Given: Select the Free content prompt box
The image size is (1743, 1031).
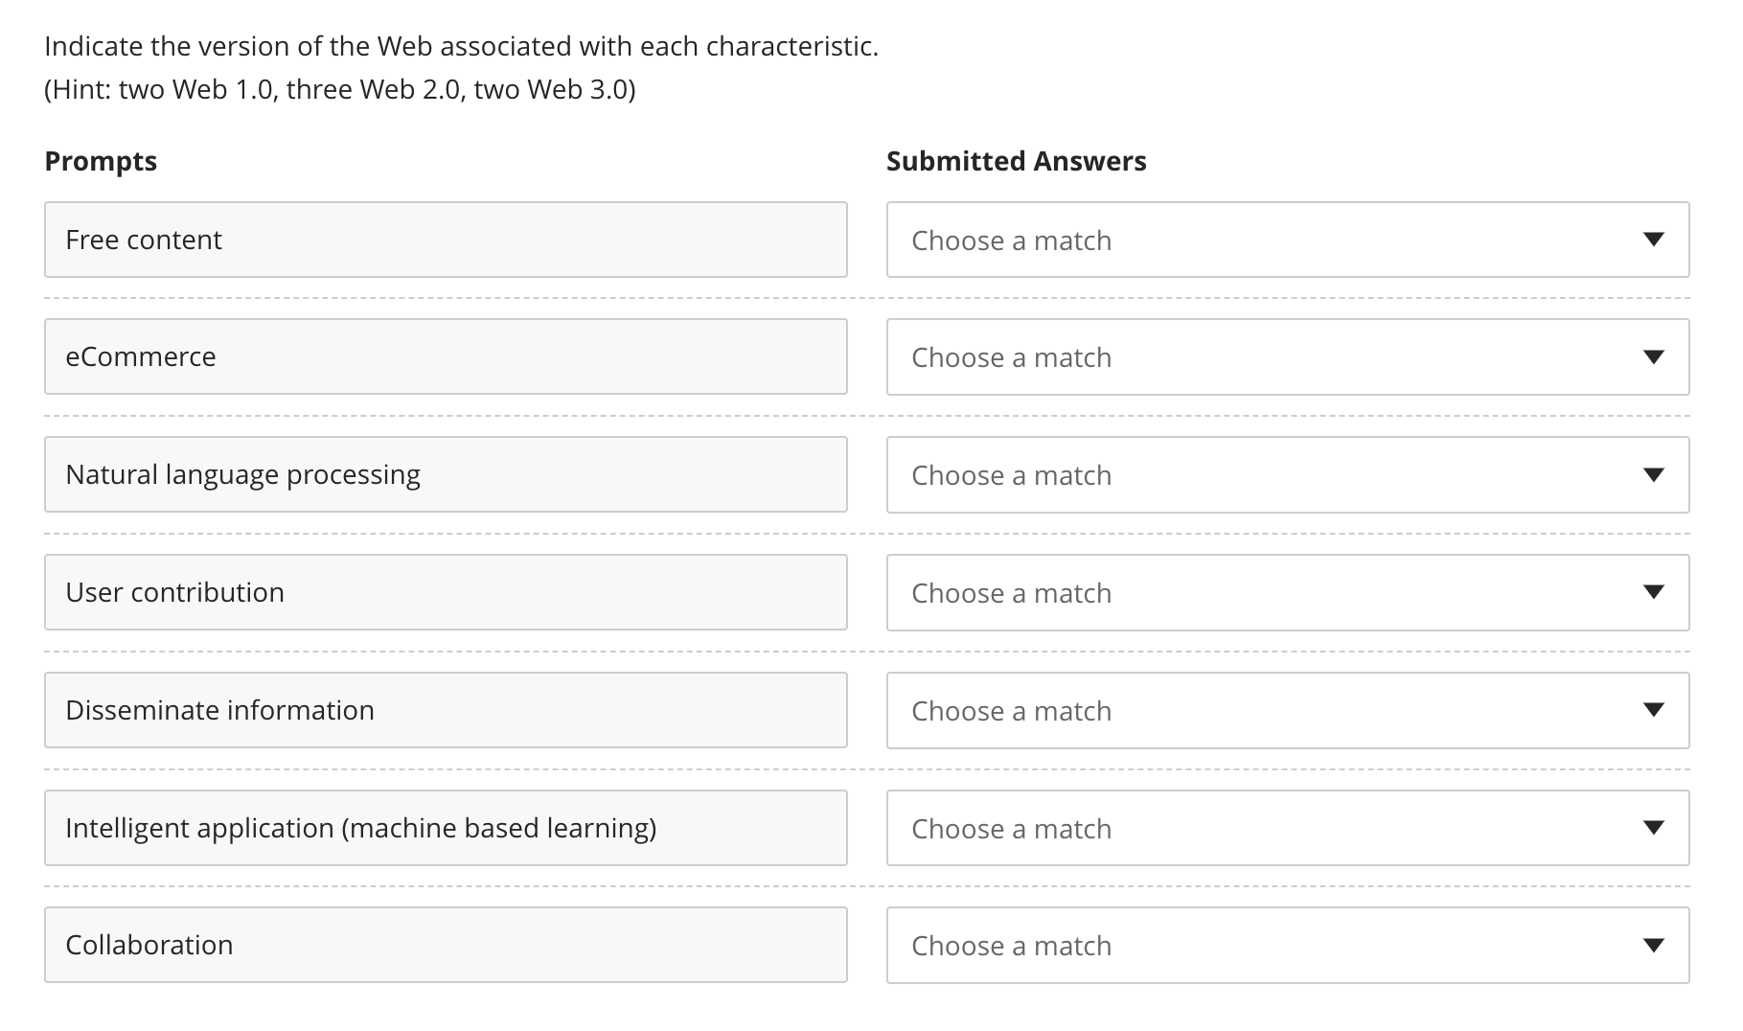Looking at the screenshot, I should (446, 241).
